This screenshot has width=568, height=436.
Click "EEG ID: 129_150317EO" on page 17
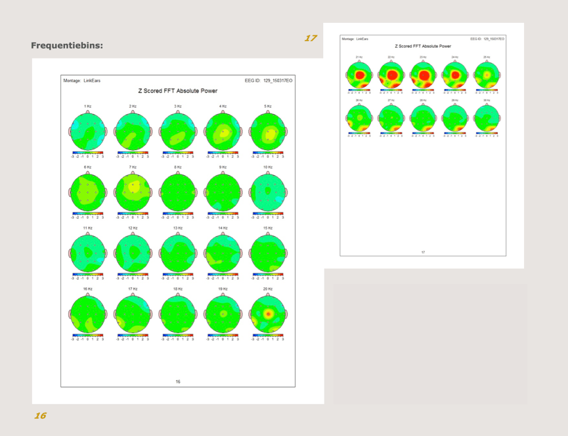tap(487, 39)
